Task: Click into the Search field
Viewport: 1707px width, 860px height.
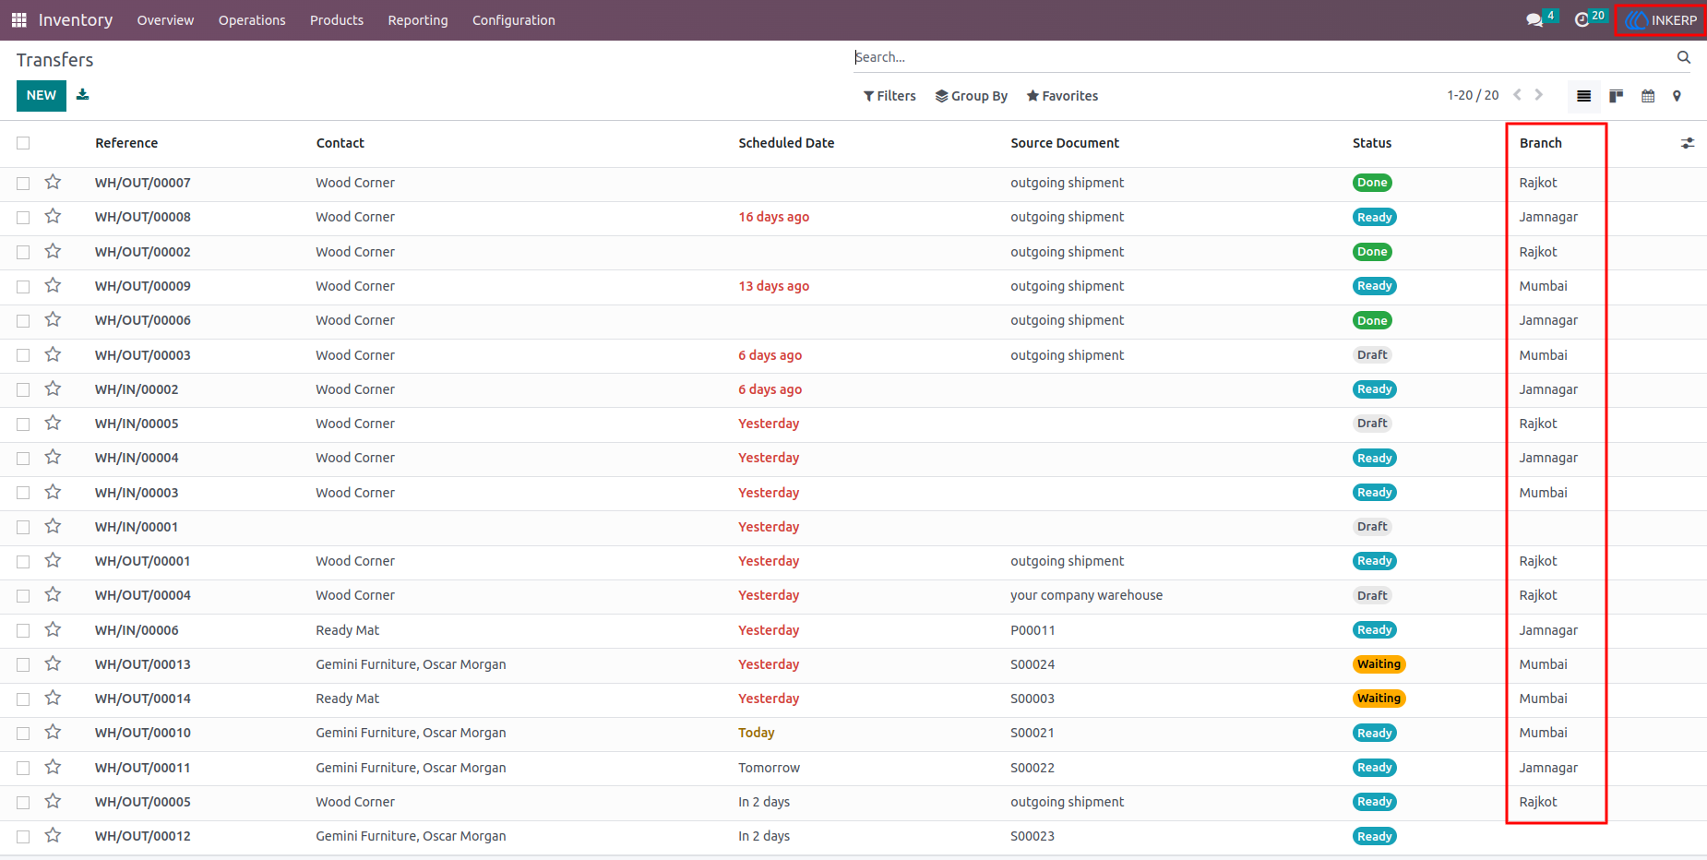Action: point(1259,57)
